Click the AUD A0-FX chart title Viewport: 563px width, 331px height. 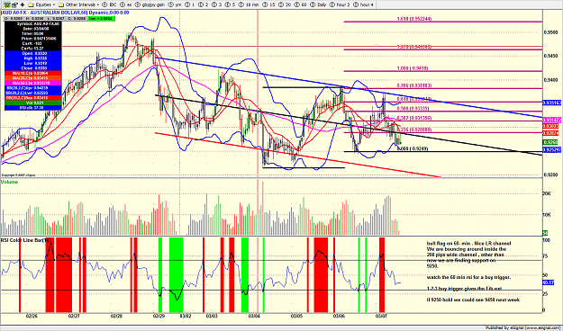click(x=65, y=13)
